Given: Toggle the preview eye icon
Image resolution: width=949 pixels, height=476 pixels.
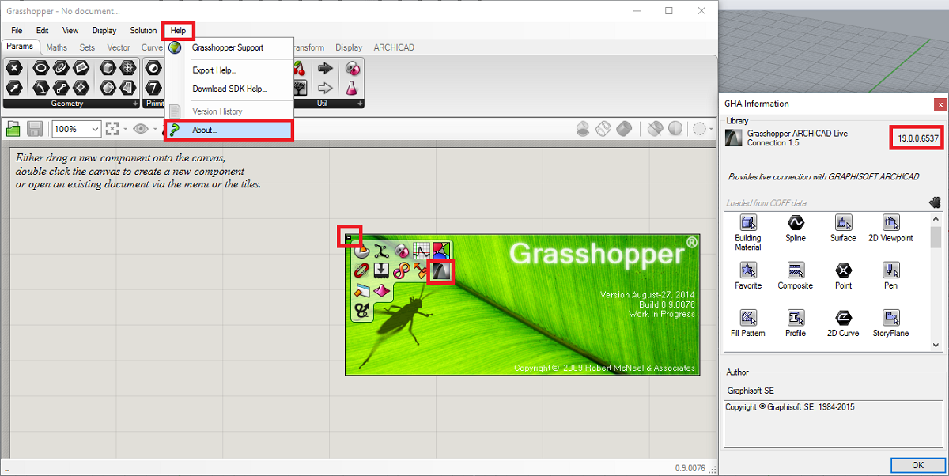Looking at the screenshot, I should 140,129.
